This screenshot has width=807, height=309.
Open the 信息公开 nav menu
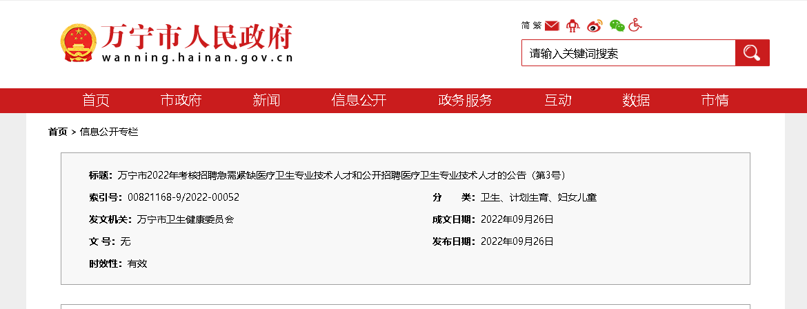(x=359, y=100)
